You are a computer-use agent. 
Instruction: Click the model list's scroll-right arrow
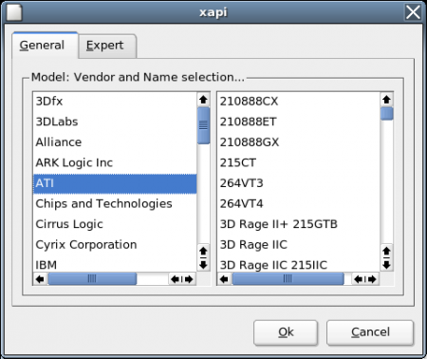372,279
